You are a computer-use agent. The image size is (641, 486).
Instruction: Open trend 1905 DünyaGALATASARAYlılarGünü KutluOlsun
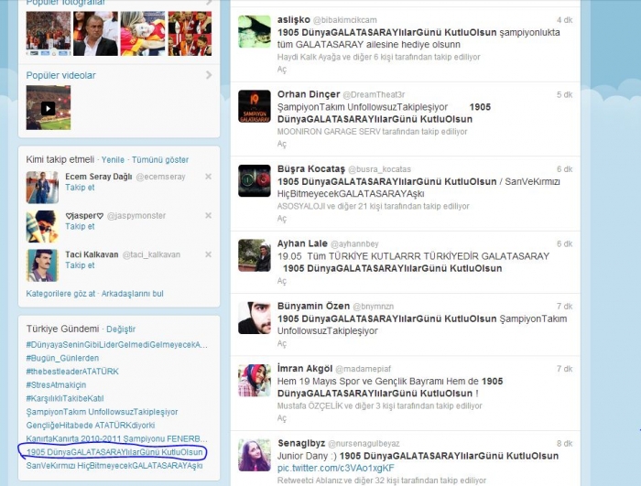point(114,452)
